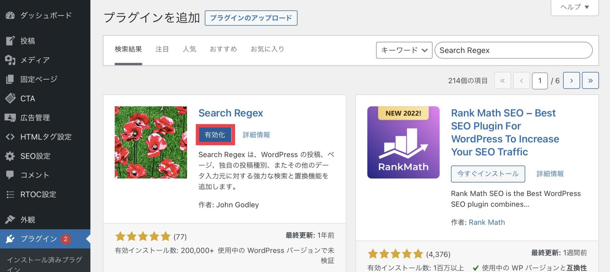This screenshot has height=272, width=610.
Task: Open 投稿 in the sidebar
Action: pyautogui.click(x=28, y=41)
